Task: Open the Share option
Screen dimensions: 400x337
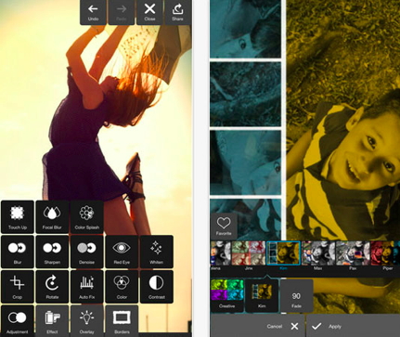Action: [178, 12]
